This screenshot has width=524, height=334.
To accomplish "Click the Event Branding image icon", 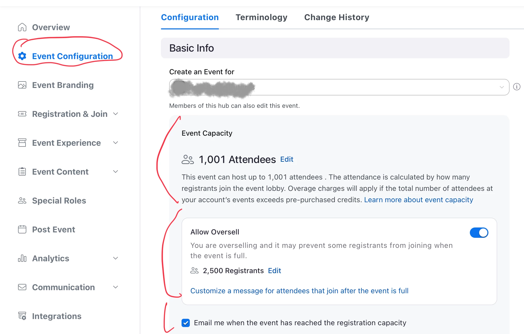I will tap(22, 85).
